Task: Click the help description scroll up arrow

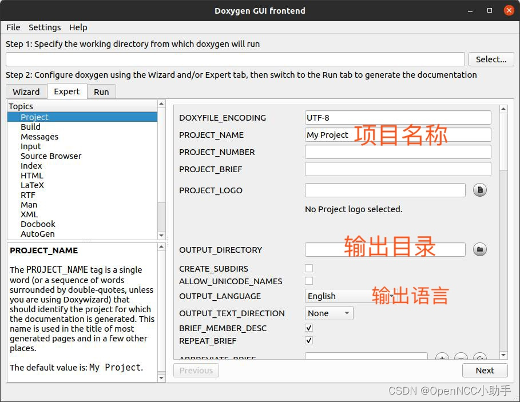Action: [x=161, y=247]
